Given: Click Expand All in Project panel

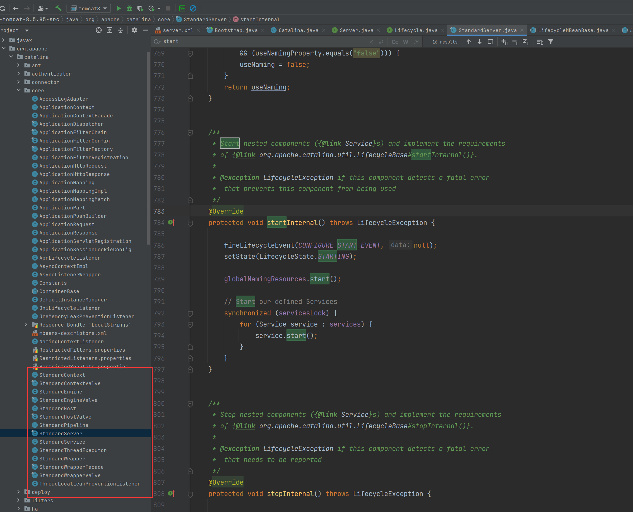Looking at the screenshot, I should [x=109, y=30].
